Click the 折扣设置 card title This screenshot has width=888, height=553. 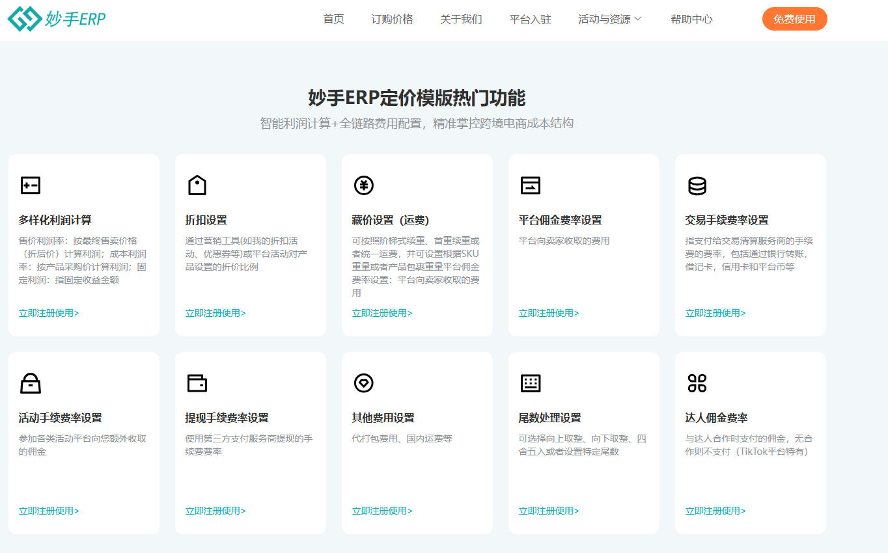coord(206,220)
